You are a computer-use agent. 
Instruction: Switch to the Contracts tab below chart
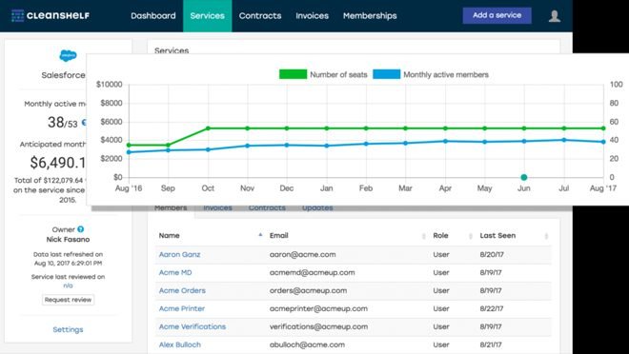[x=267, y=208]
